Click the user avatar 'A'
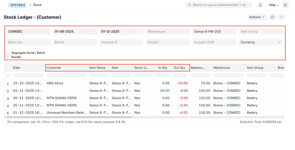Viewport: 295px width, 150px height. 285,5
